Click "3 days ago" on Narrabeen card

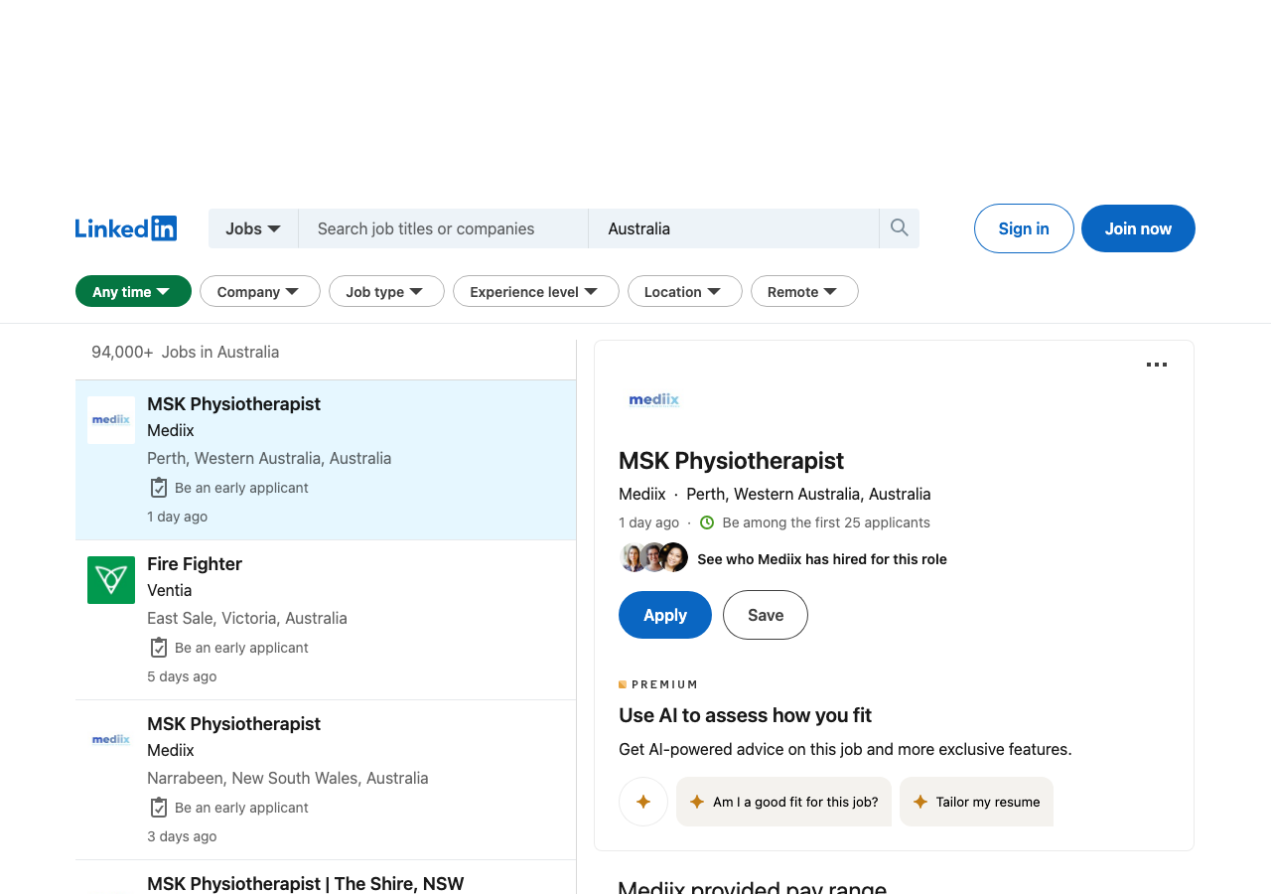pyautogui.click(x=182, y=836)
